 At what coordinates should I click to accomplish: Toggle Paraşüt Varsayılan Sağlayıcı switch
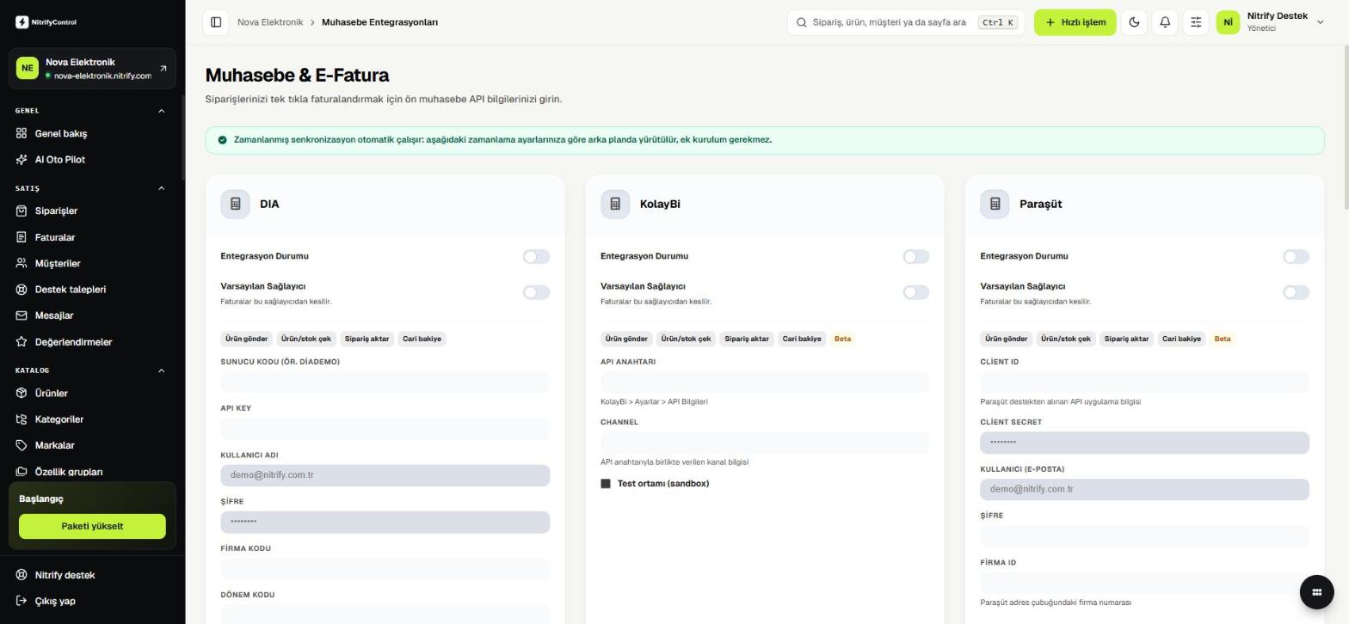pos(1296,292)
